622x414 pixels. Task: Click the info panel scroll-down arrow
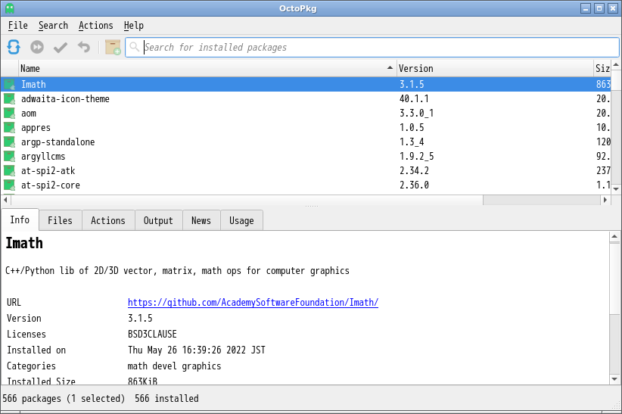614,378
